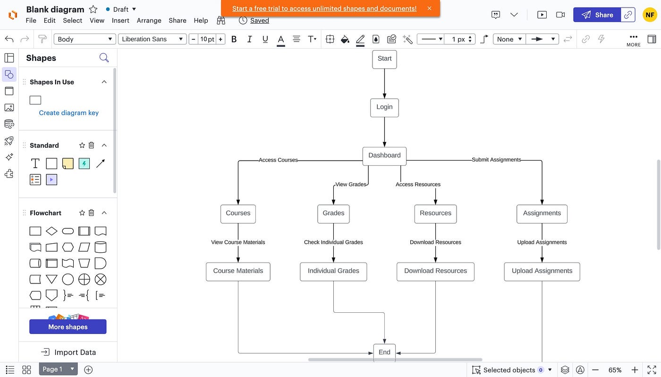Click the Create diagram key link
The height and width of the screenshot is (377, 661).
click(x=68, y=112)
